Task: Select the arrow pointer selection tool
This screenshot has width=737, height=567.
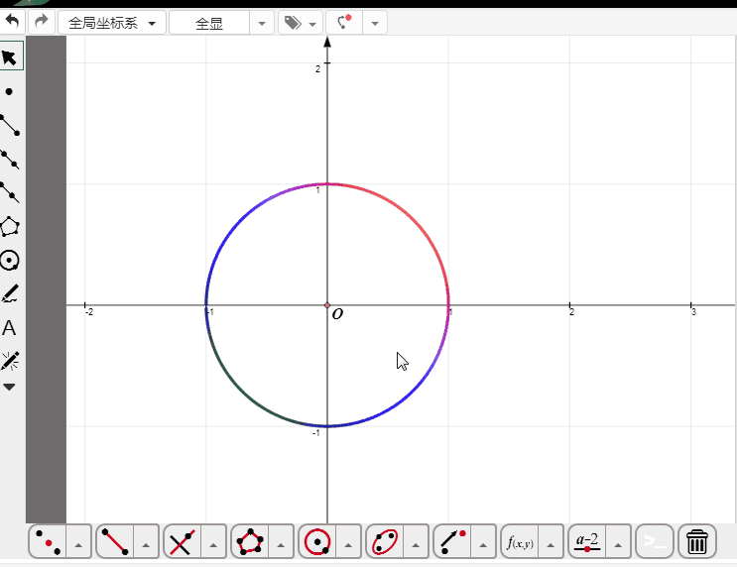Action: (10, 57)
